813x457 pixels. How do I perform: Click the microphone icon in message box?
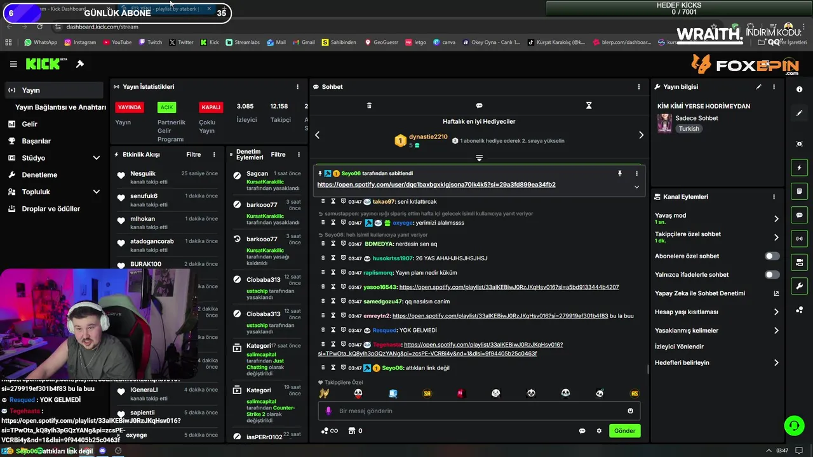328,411
